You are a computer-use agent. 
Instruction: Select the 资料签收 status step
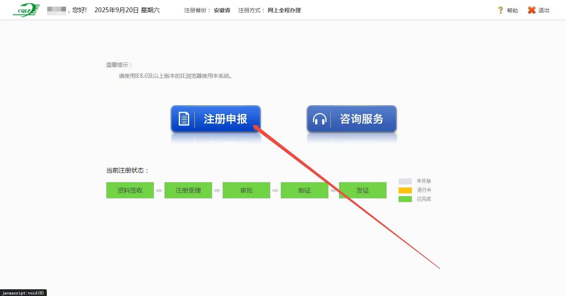coord(130,190)
